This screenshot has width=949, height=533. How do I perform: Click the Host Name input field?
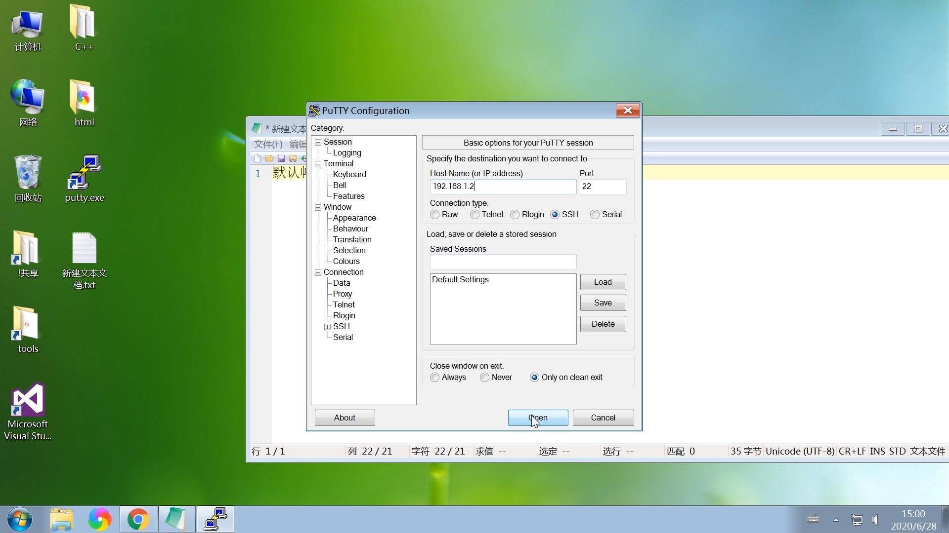pyautogui.click(x=502, y=186)
